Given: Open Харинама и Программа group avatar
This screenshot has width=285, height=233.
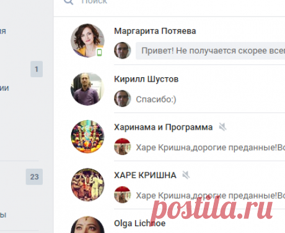Looking at the screenshot, I should click(87, 137).
